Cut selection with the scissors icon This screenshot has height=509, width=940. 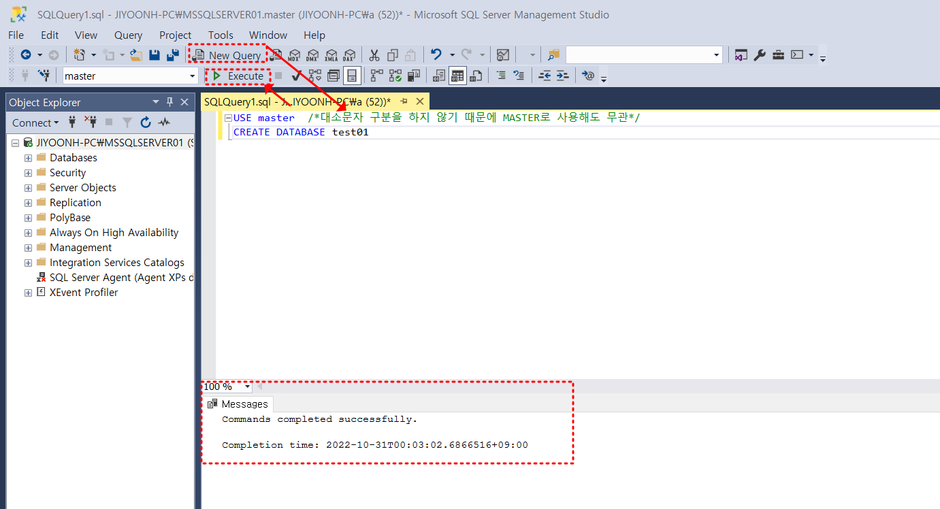(x=374, y=55)
